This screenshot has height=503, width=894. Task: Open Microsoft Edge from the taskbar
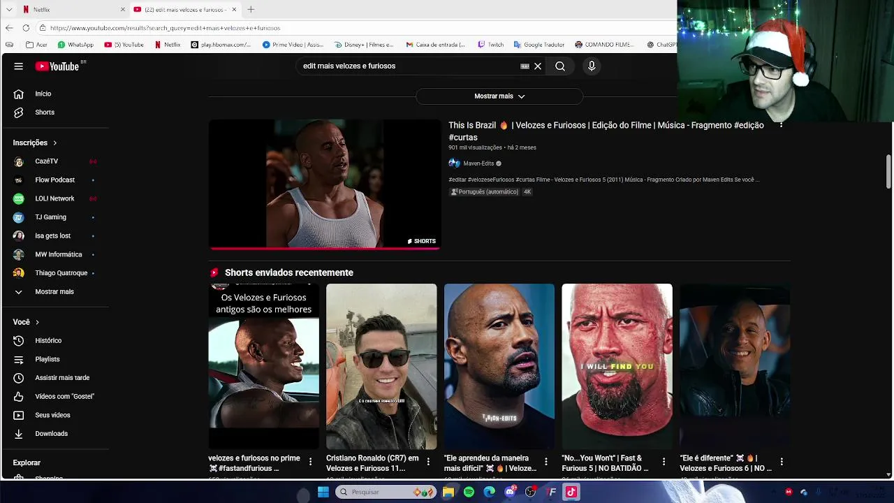tap(489, 492)
